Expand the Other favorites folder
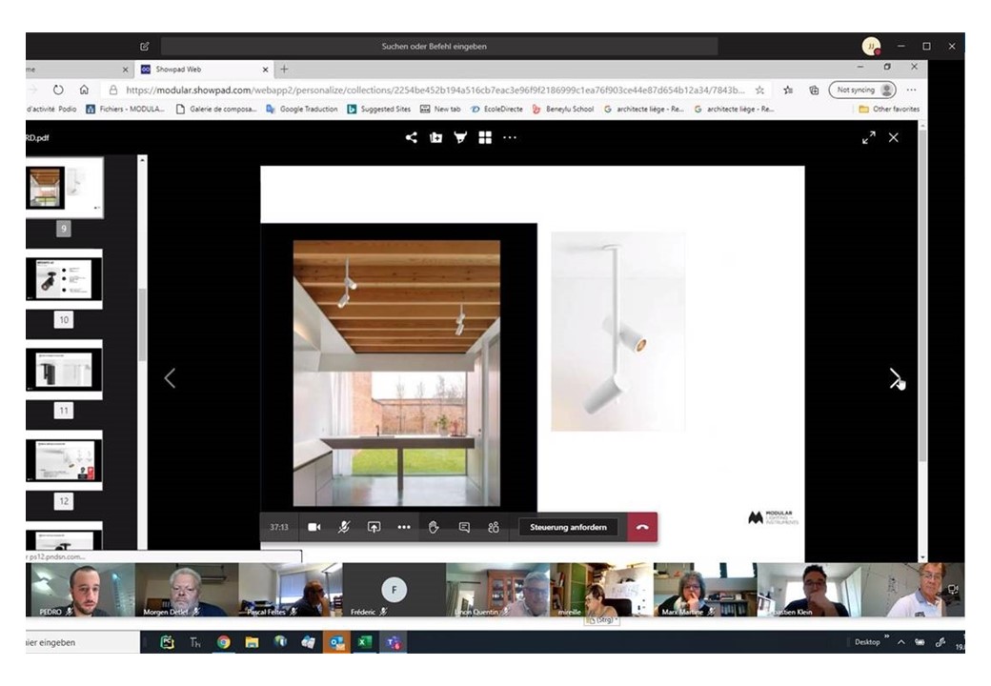Screen dimensions: 991x686 (889, 109)
